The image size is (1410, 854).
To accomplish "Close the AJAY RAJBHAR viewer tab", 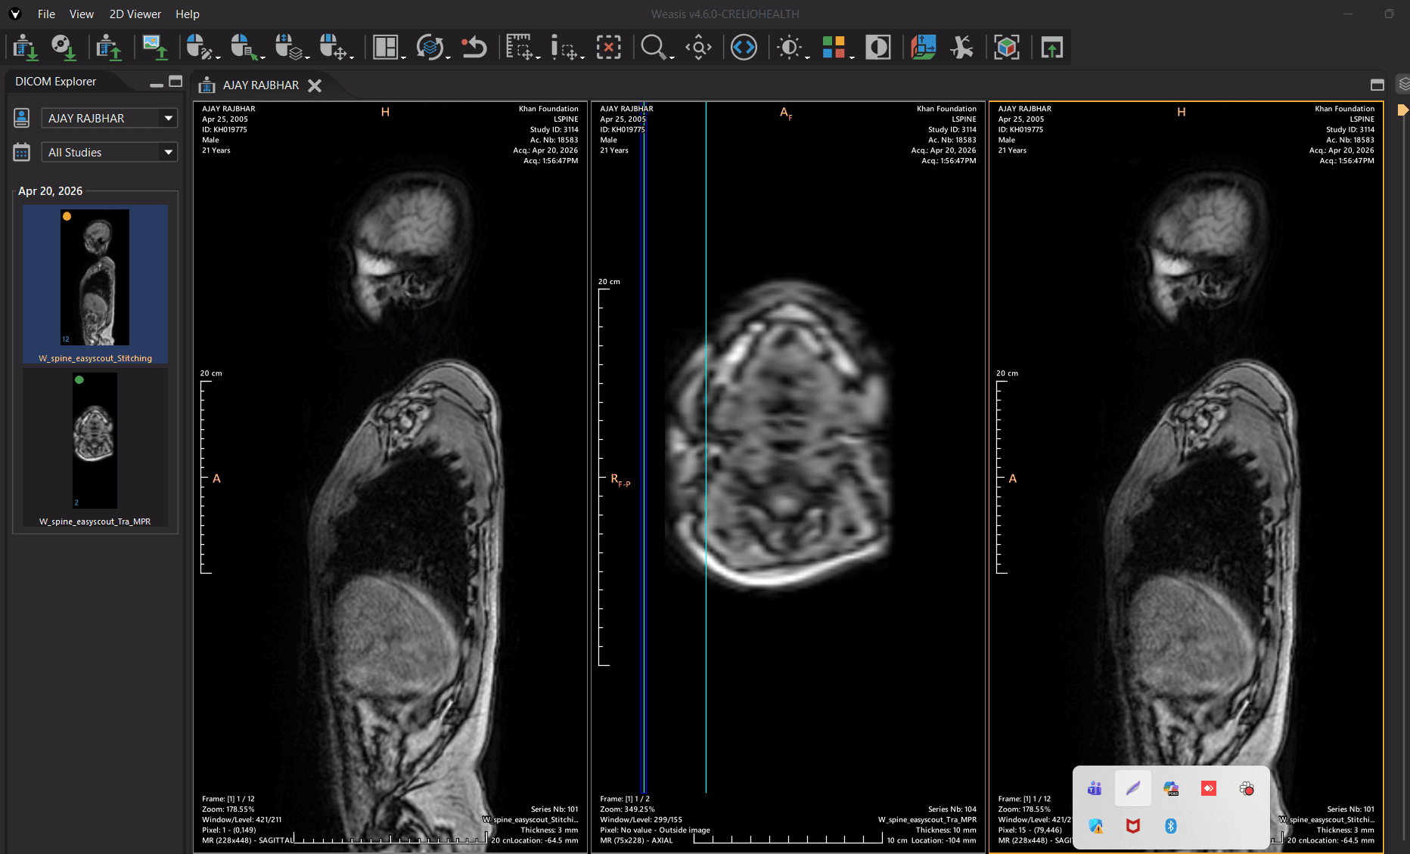I will tap(315, 85).
